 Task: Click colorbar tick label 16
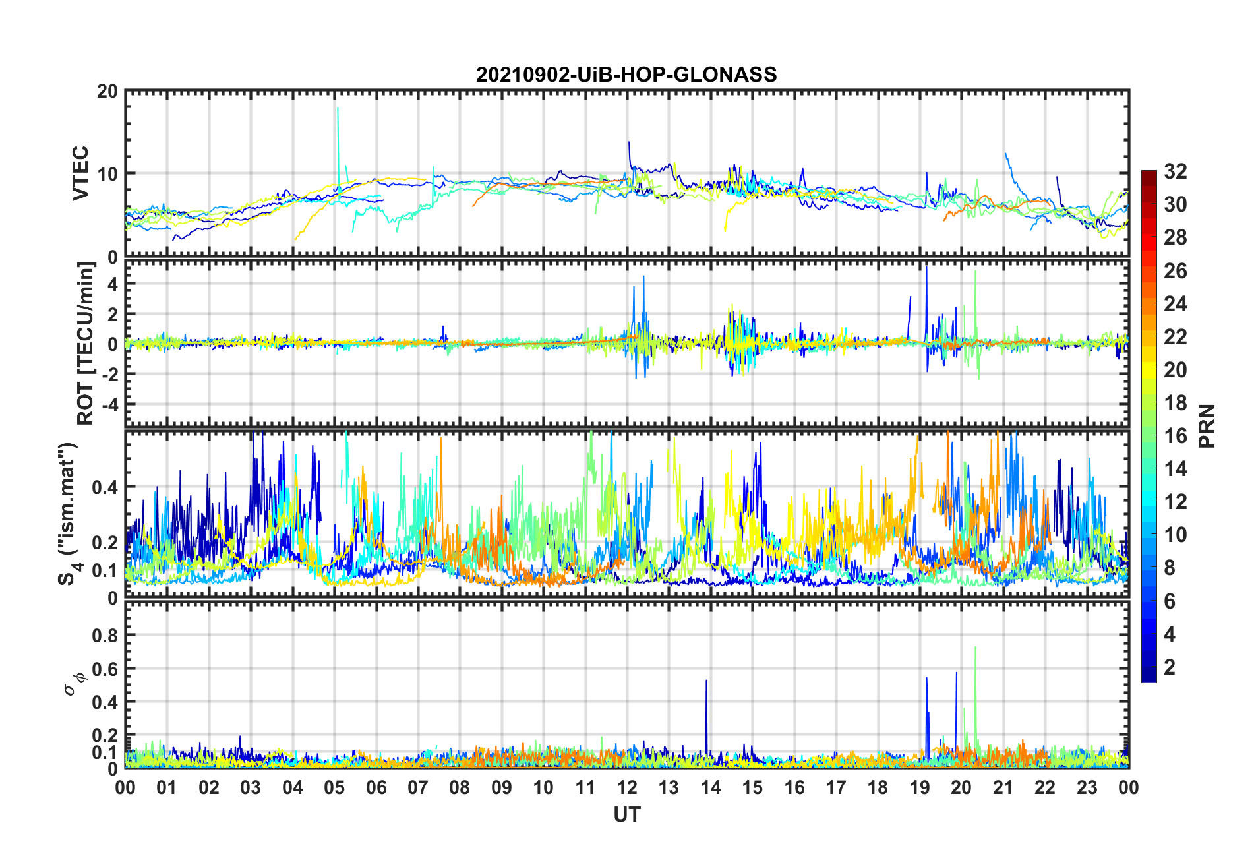point(1176,436)
